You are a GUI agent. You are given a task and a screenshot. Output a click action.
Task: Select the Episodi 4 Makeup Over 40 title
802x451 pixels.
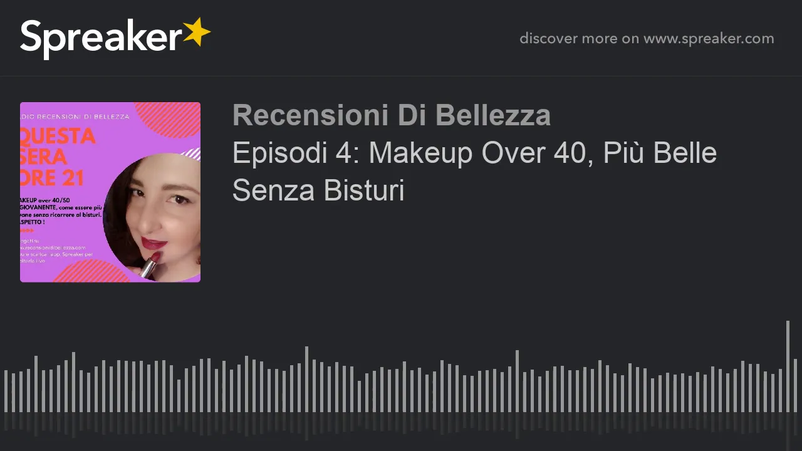click(474, 153)
